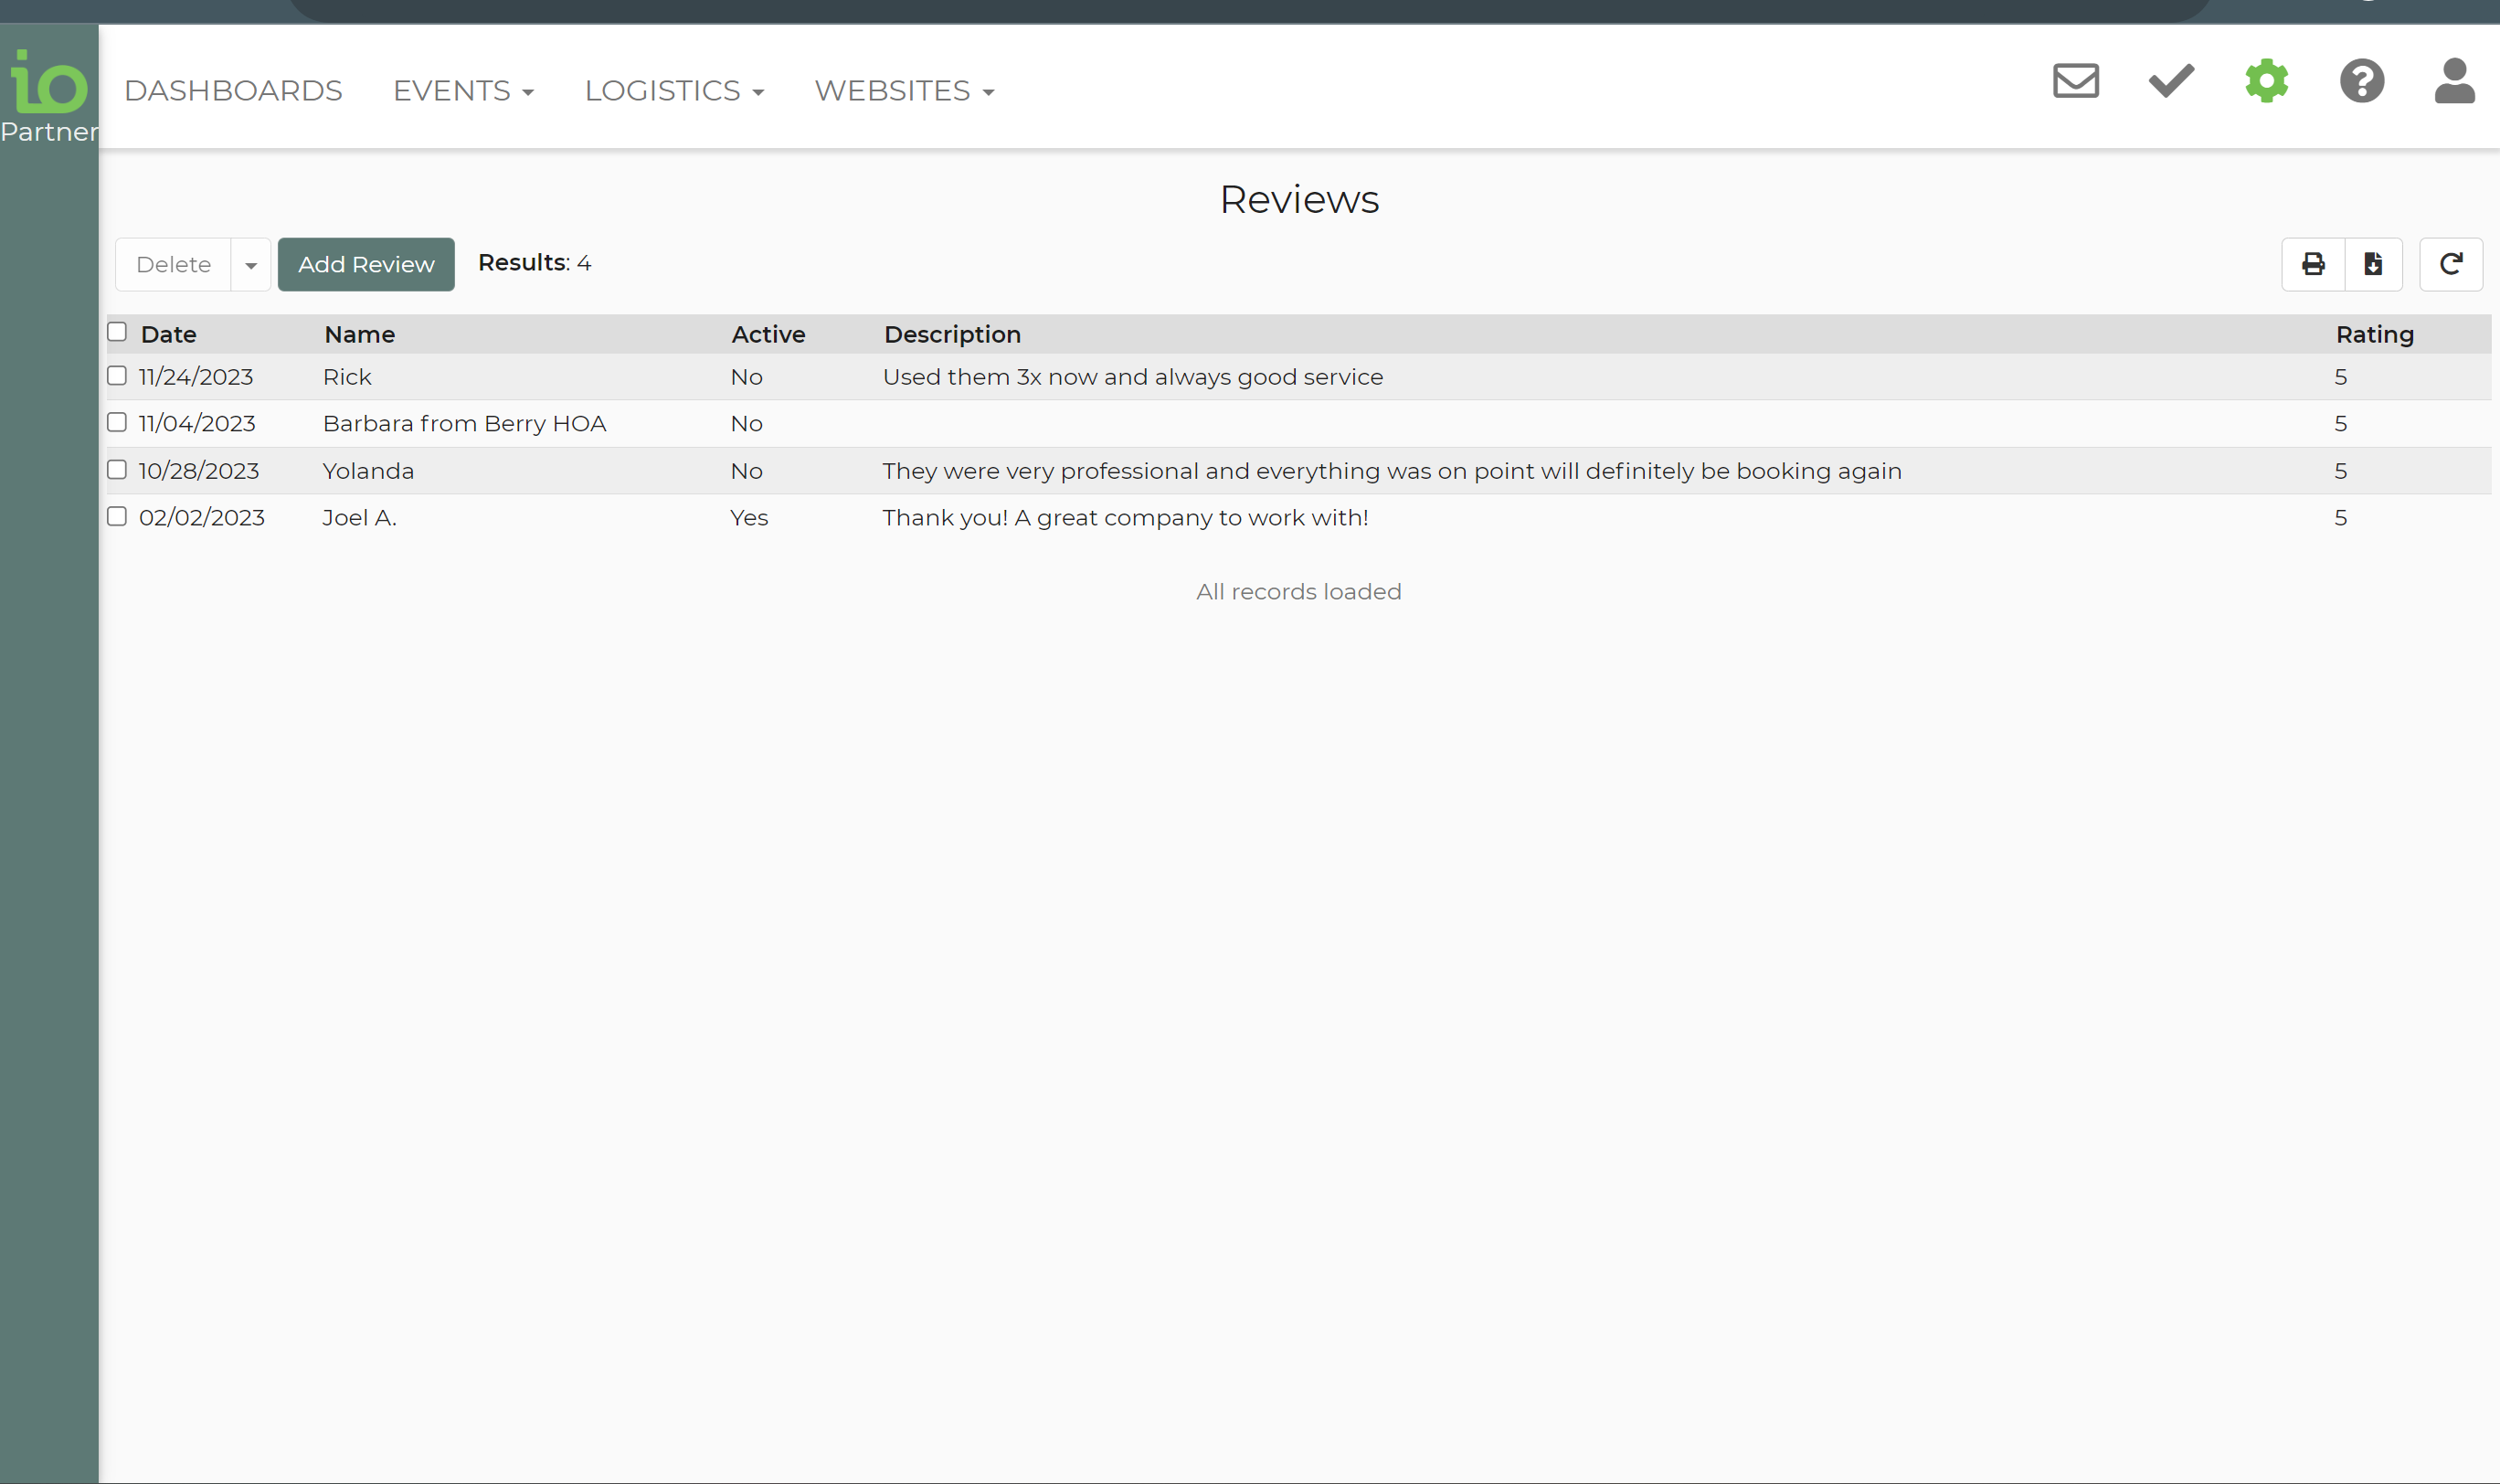Open the Websites menu
Screen dimensions: 2500x1484
(x=904, y=91)
